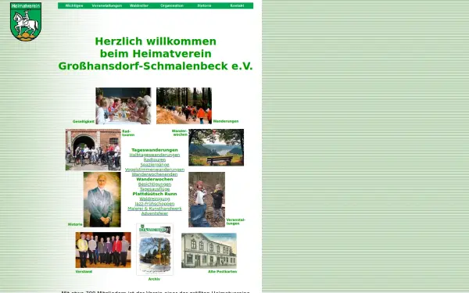
Task: Open the Besichtigungen link
Action: [x=155, y=184]
